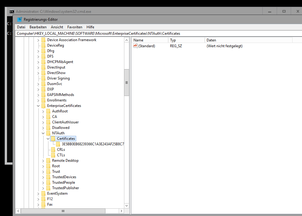Click the horizontal scroll right arrow

tap(121, 211)
